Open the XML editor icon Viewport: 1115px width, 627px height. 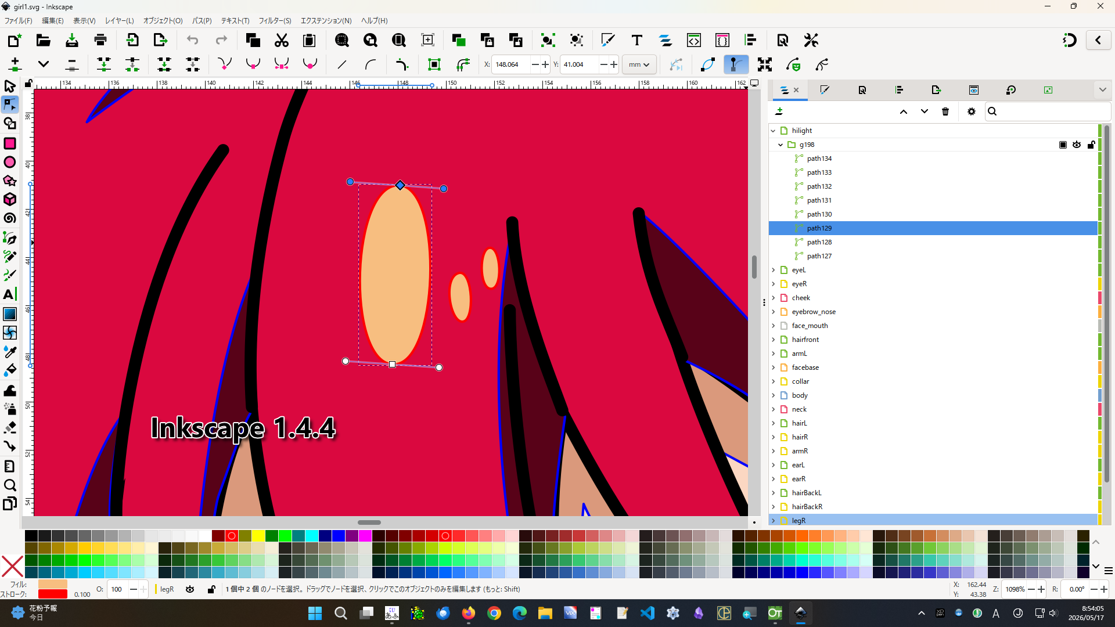pyautogui.click(x=694, y=40)
